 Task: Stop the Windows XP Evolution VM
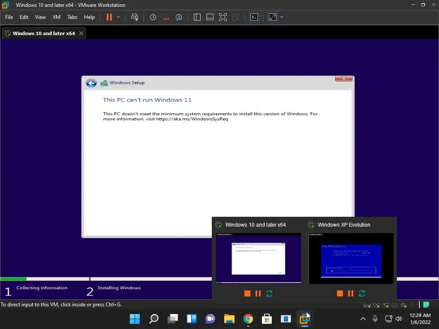point(340,293)
